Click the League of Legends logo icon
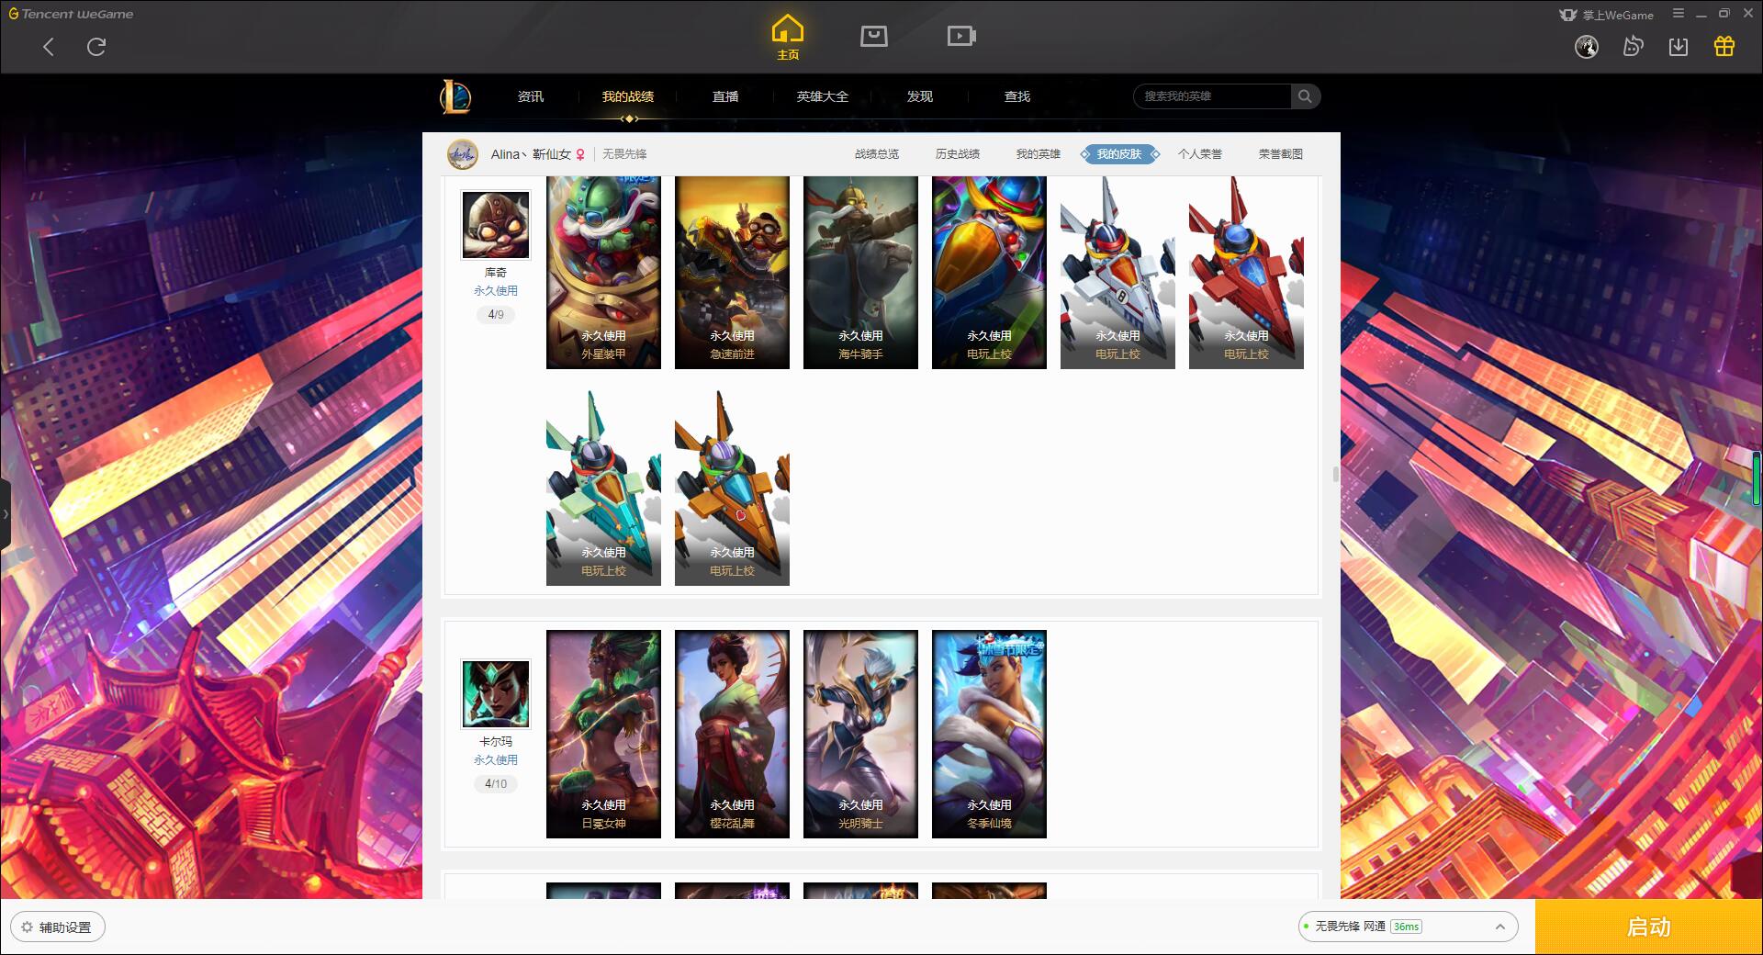Viewport: 1763px width, 955px height. [455, 96]
